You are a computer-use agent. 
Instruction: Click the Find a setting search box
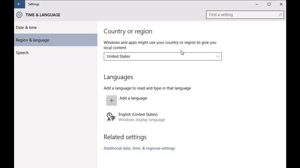click(x=245, y=14)
